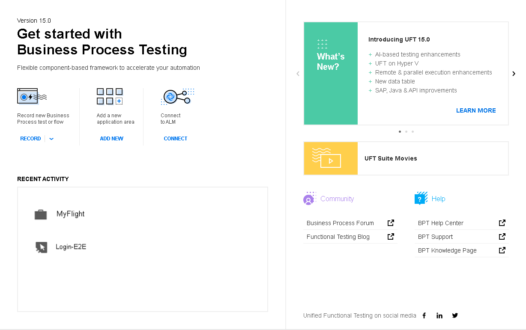Click the Connect to ALM icon

[177, 97]
